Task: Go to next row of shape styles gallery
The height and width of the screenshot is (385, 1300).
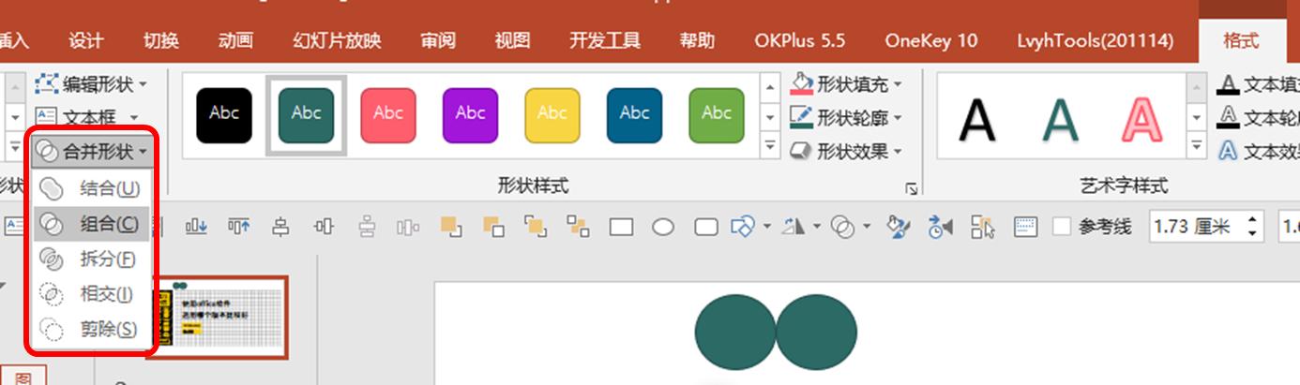Action: pos(770,117)
